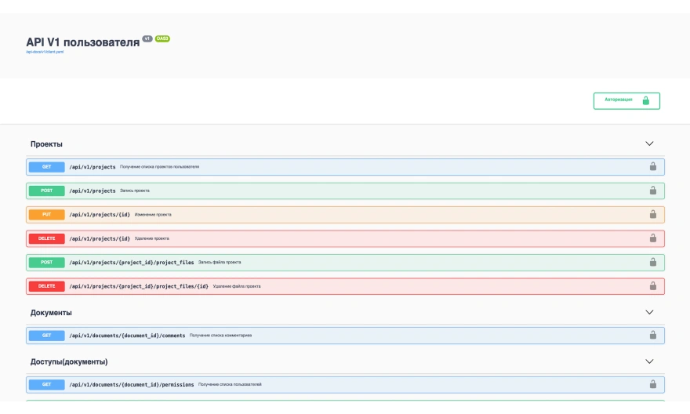
Task: Click lock icon on GET comments row
Action: point(652,335)
